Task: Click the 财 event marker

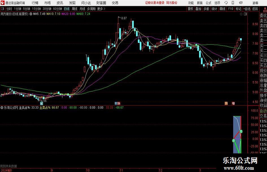Action: (x=116, y=103)
